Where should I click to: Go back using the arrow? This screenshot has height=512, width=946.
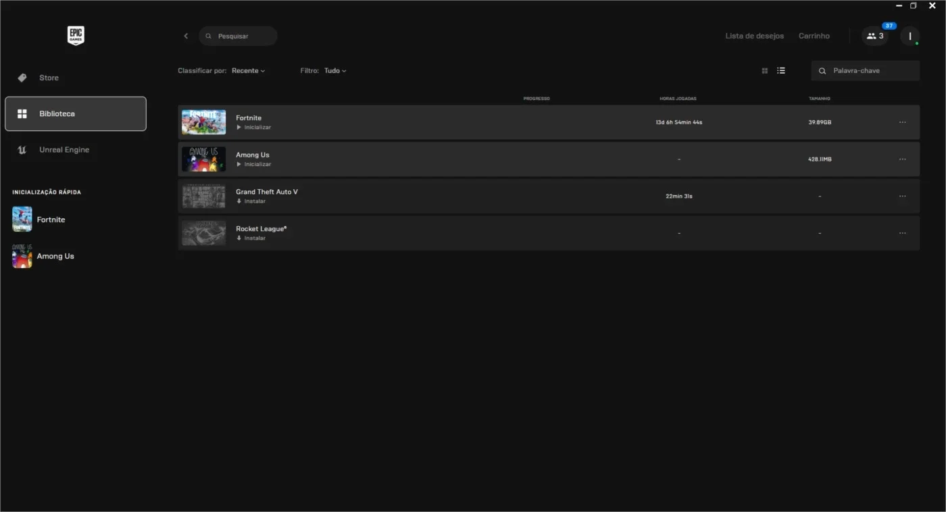point(186,36)
